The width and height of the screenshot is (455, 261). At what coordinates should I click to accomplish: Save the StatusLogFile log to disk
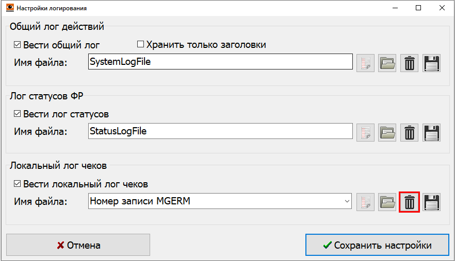[431, 132]
